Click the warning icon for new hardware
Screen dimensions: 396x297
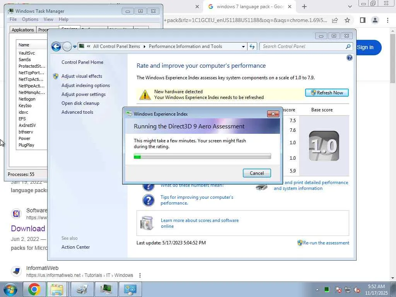pyautogui.click(x=145, y=95)
